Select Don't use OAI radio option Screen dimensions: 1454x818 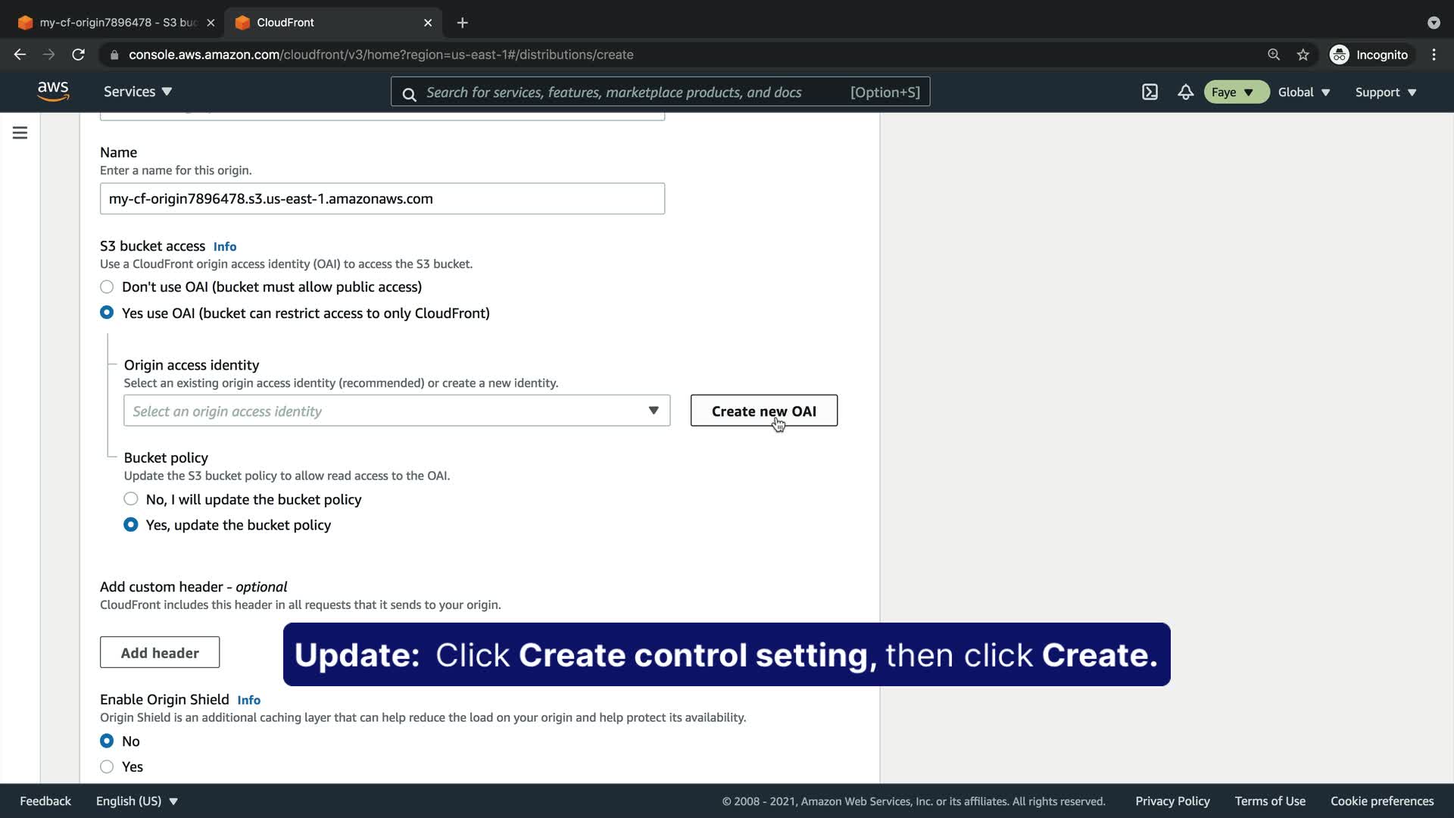click(x=107, y=287)
